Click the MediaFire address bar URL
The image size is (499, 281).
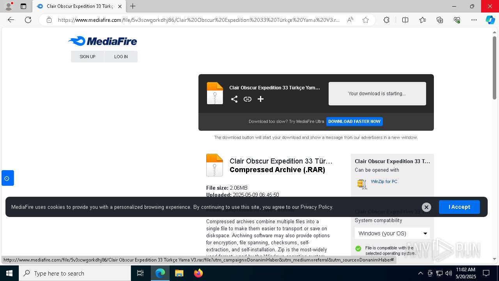point(199,20)
